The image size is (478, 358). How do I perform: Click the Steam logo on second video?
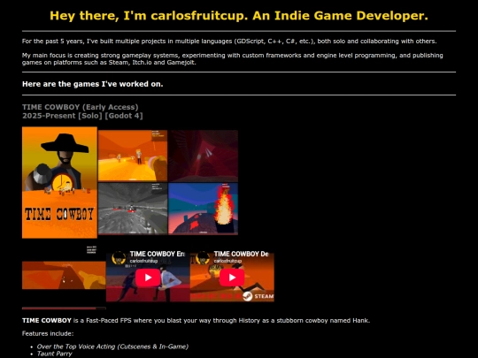click(x=258, y=296)
